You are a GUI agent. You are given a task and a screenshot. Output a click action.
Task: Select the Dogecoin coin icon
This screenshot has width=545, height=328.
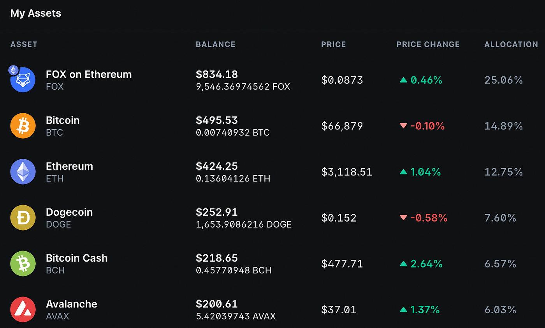(23, 217)
